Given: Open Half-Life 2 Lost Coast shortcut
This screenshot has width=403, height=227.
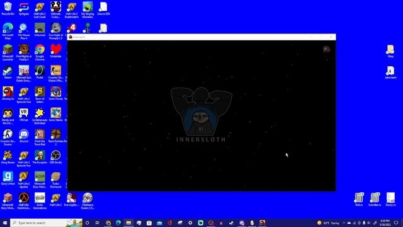Looking at the screenshot, I should pyautogui.click(x=40, y=10).
